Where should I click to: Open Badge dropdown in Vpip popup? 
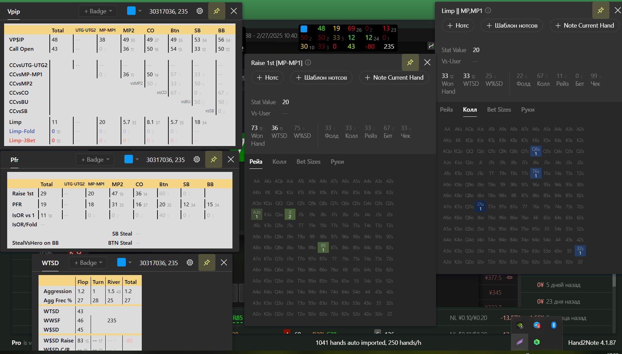click(x=98, y=11)
